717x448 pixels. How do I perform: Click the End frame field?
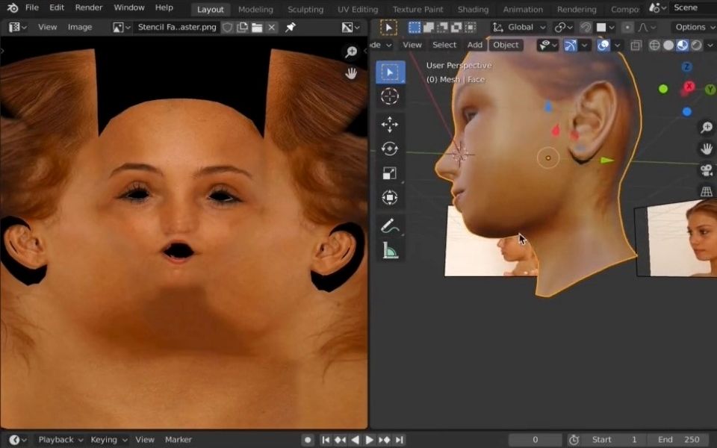(678, 440)
